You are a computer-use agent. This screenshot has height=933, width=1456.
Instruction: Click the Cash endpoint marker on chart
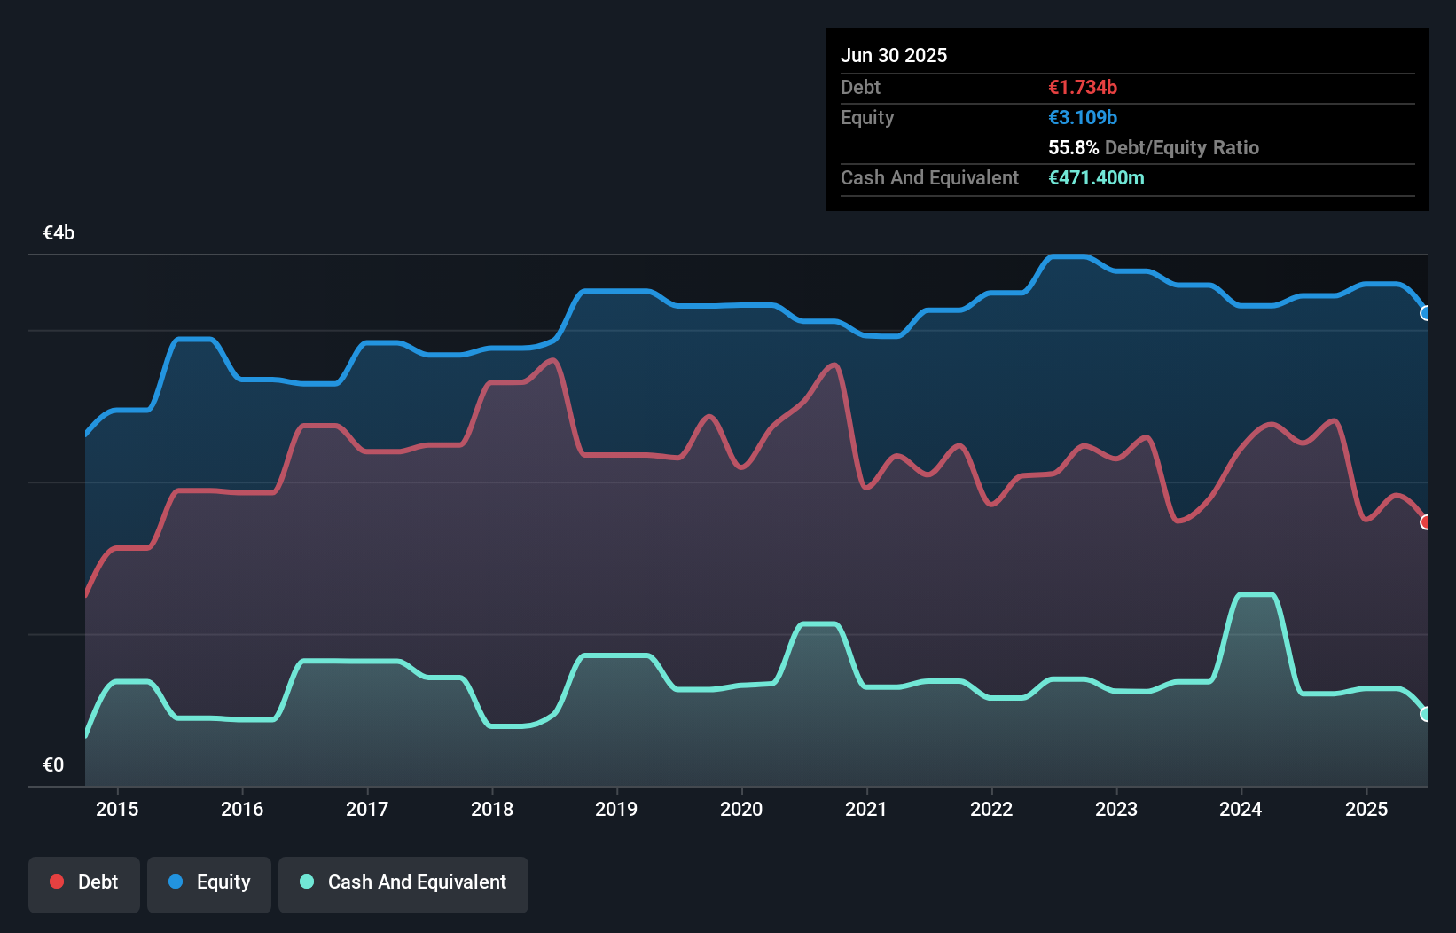click(x=1425, y=714)
